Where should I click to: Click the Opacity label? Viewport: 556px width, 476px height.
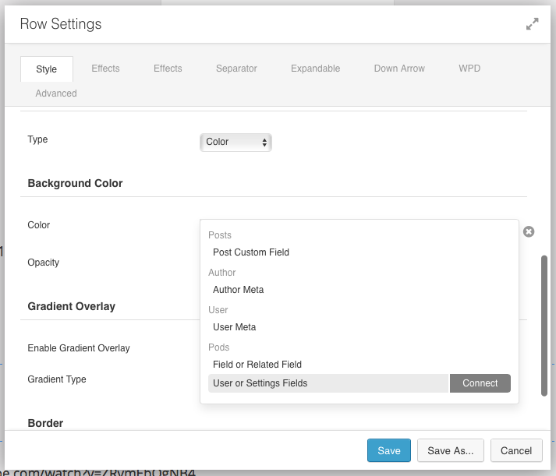pyautogui.click(x=43, y=263)
